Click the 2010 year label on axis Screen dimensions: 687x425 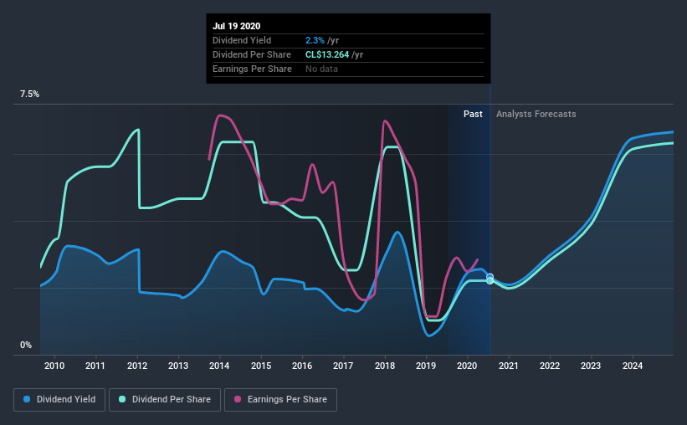54,366
